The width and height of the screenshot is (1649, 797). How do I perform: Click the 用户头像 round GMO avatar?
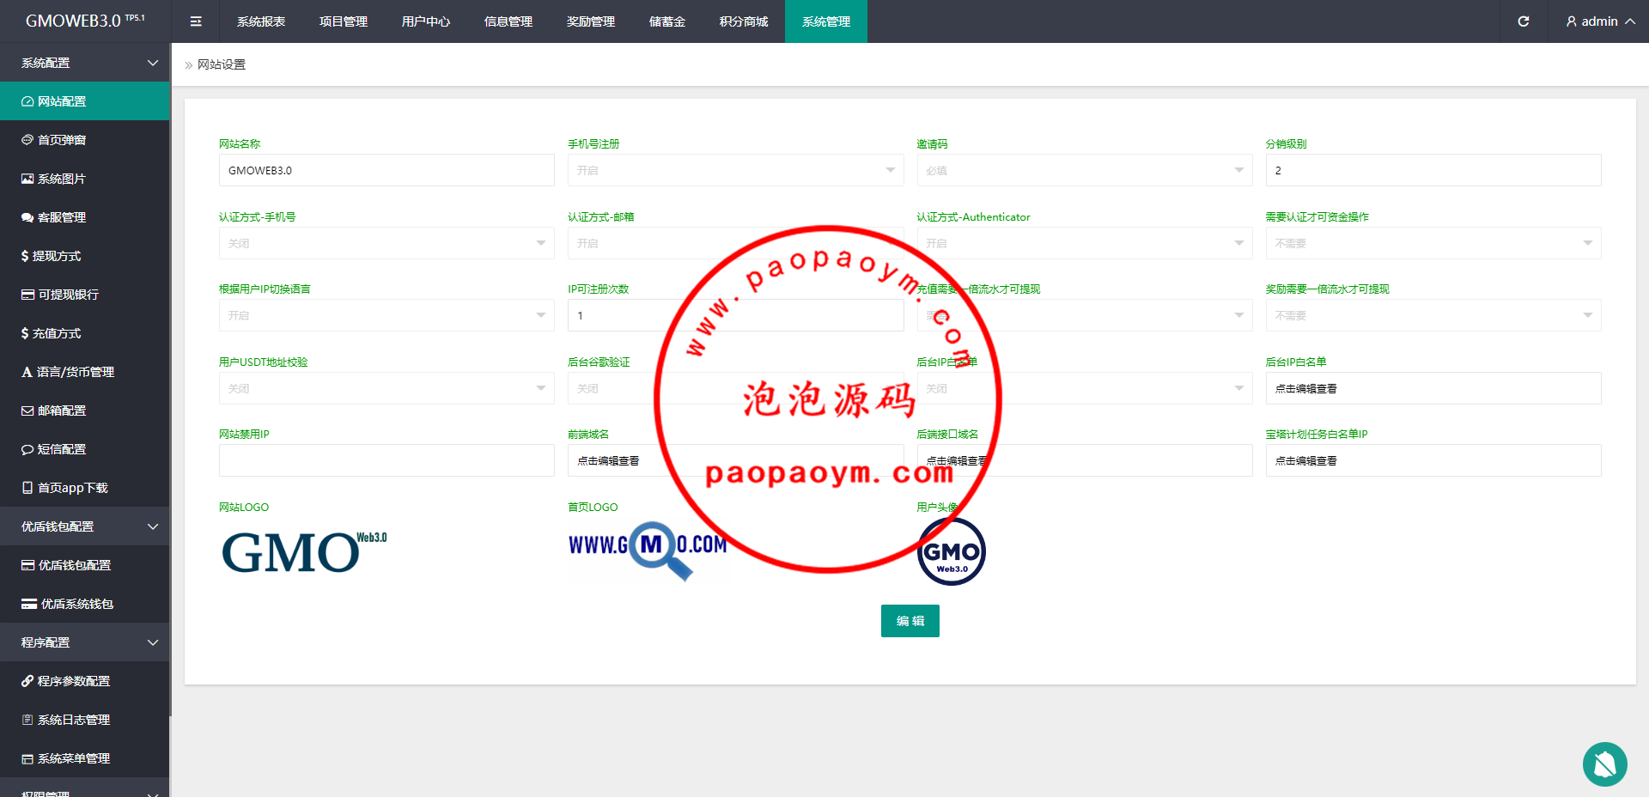click(x=952, y=551)
